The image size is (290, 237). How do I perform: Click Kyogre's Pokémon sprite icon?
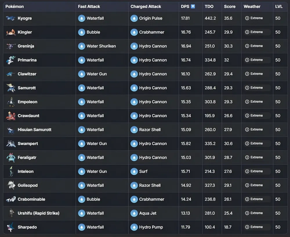click(10, 18)
